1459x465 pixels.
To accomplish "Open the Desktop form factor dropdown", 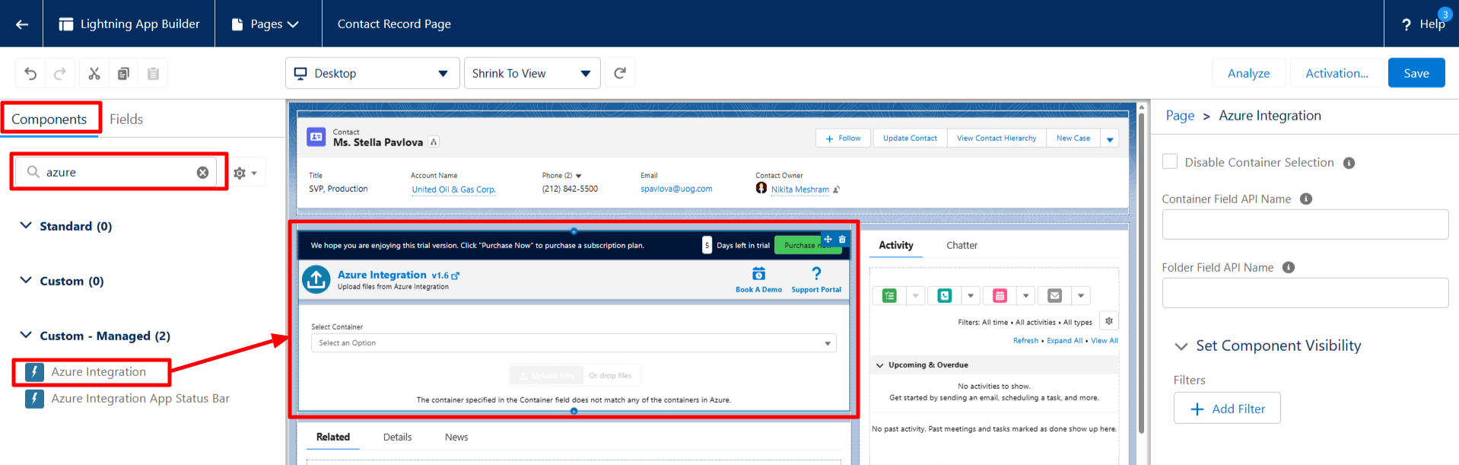I will 373,74.
